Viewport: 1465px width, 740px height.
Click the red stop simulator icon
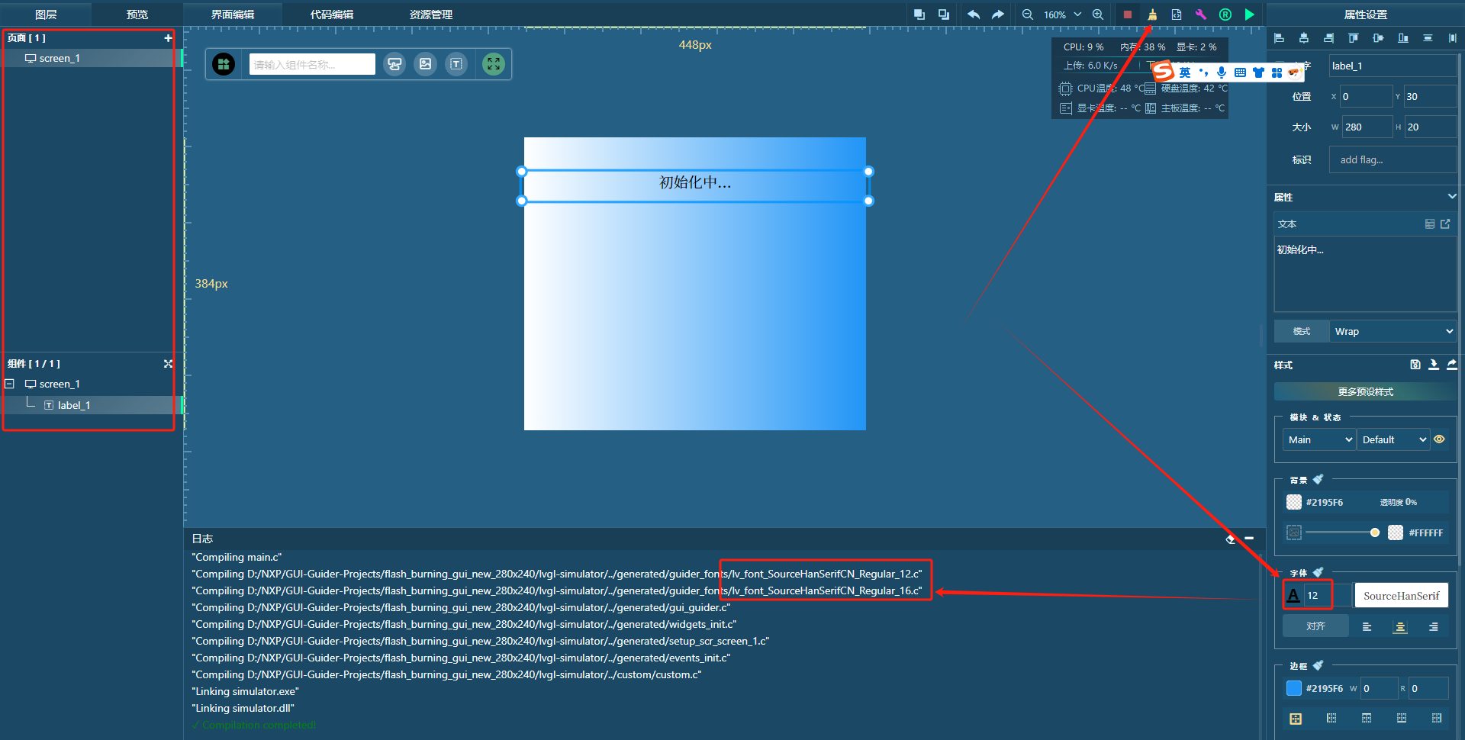click(1127, 14)
